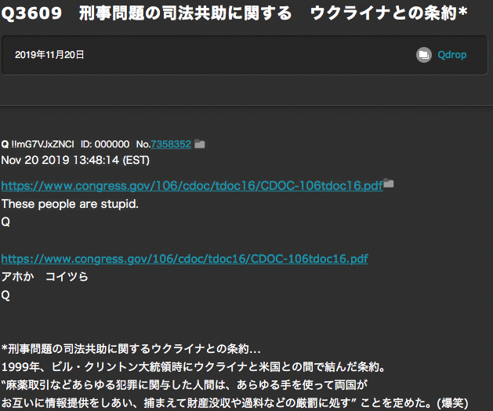
Task: Open second congress.gov PDF link above アホか
Action: 184,259
